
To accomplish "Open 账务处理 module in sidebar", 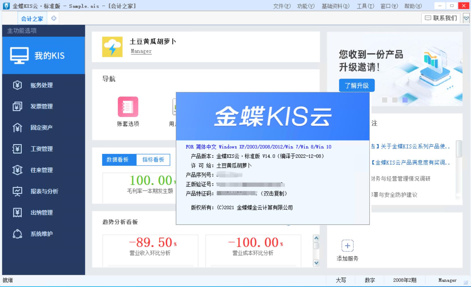I will 43,85.
